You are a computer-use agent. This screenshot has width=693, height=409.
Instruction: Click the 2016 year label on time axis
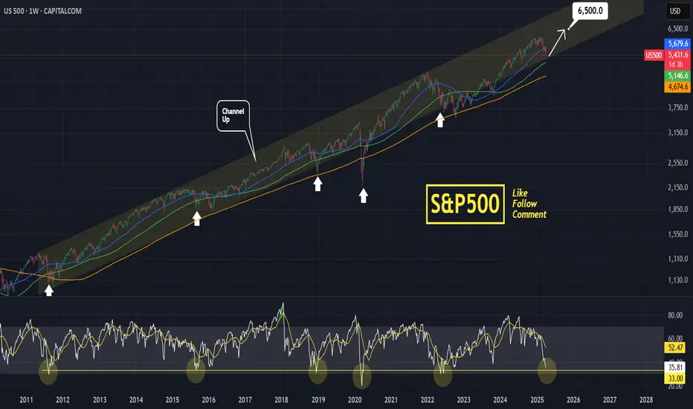point(209,400)
